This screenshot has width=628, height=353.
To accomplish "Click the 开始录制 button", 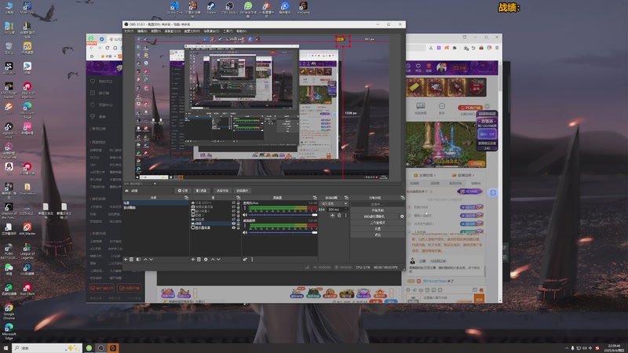I will (x=378, y=210).
